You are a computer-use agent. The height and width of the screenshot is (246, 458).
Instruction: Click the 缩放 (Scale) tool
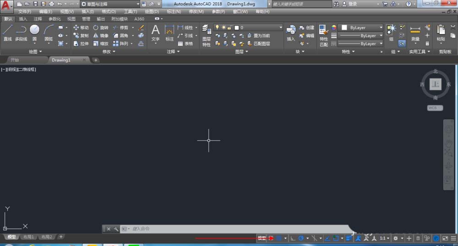(x=101, y=44)
